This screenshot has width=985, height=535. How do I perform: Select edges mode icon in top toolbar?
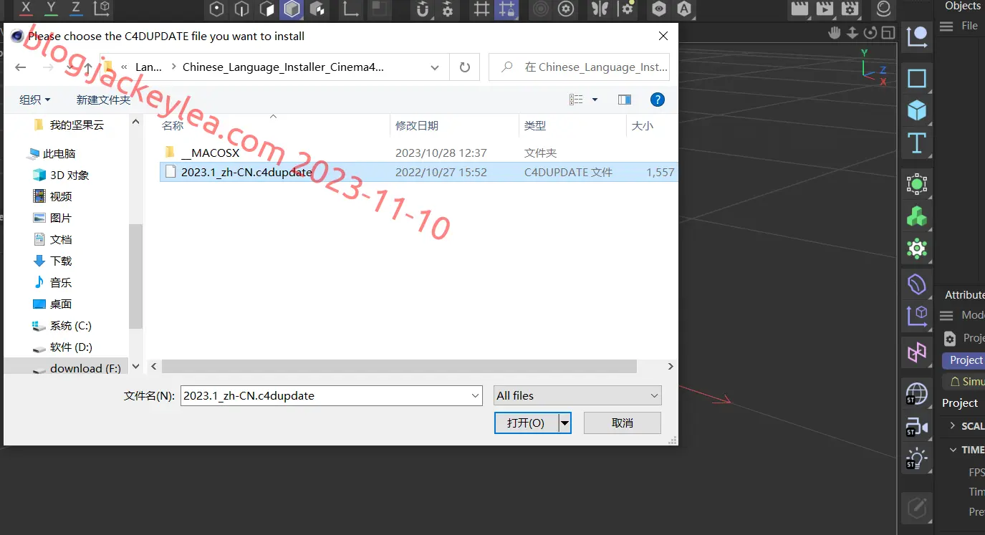point(241,9)
